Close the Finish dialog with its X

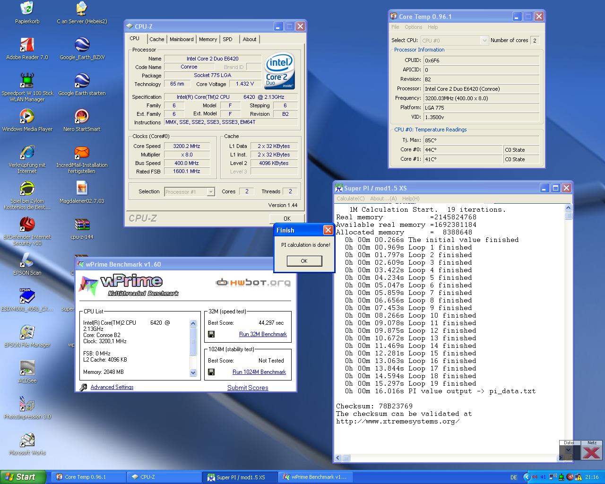coord(328,230)
